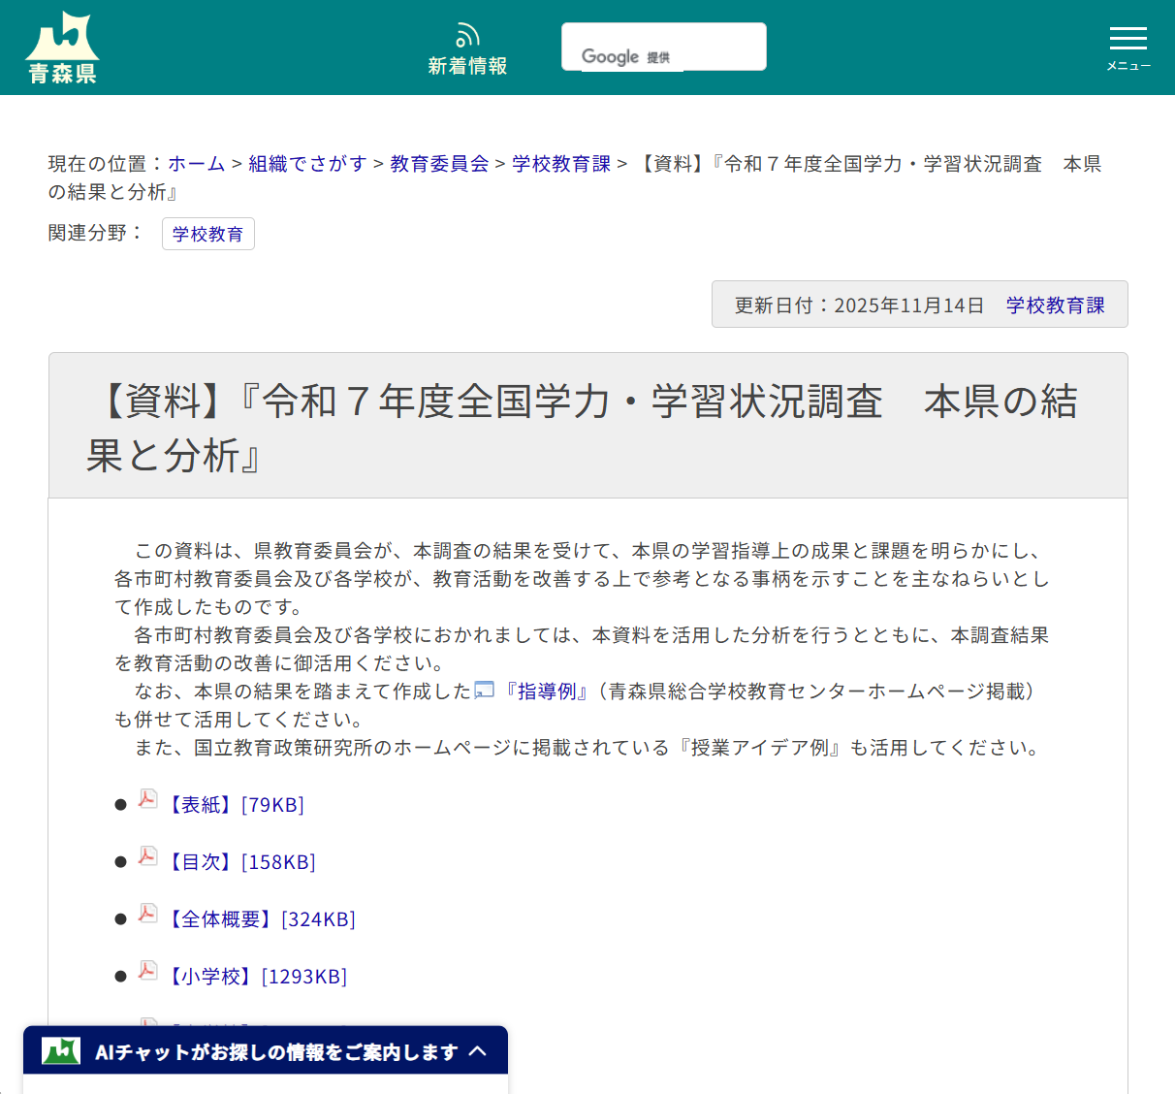Open the 教育委員会 breadcrumb link

tap(438, 164)
